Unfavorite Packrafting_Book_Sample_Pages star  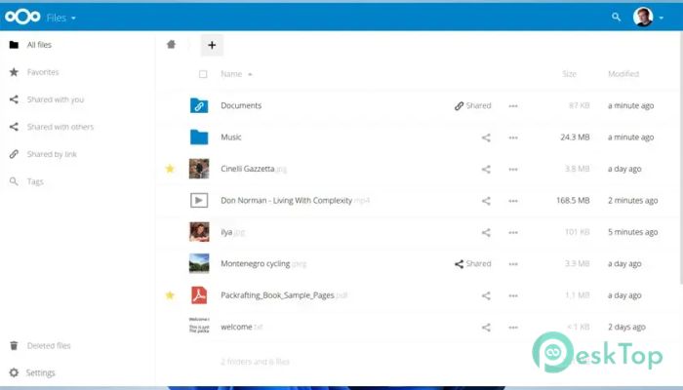(170, 295)
